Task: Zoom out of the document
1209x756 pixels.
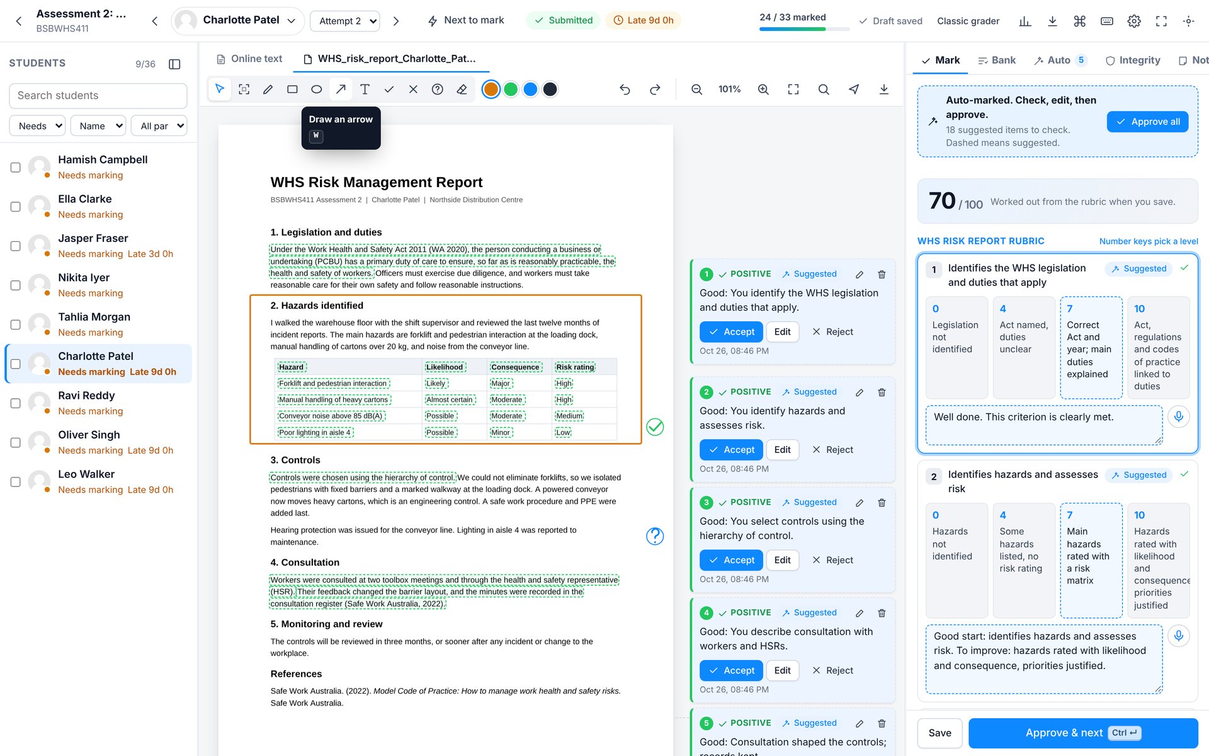Action: click(x=696, y=89)
